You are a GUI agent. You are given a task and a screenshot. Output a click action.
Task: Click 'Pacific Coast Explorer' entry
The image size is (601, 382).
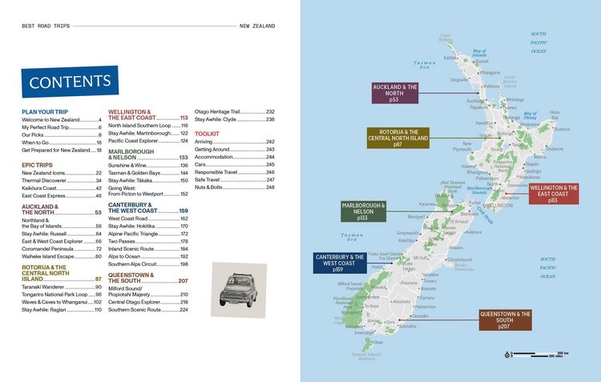coord(148,141)
